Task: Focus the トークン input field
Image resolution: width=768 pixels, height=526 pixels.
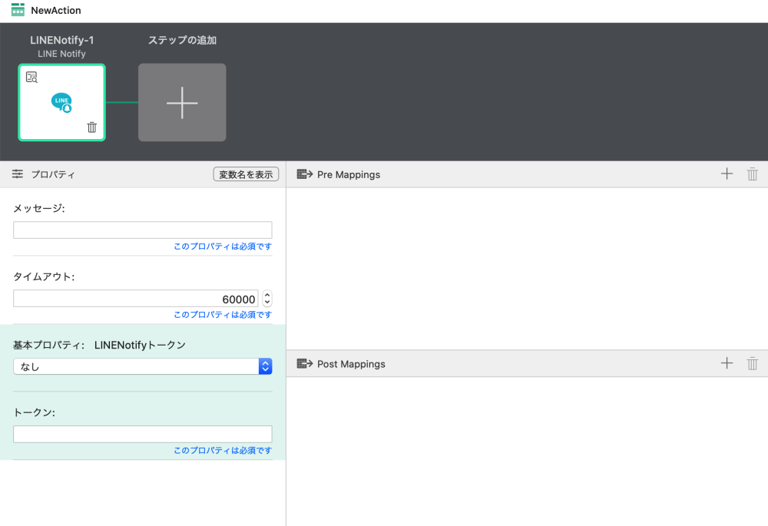Action: pyautogui.click(x=143, y=434)
